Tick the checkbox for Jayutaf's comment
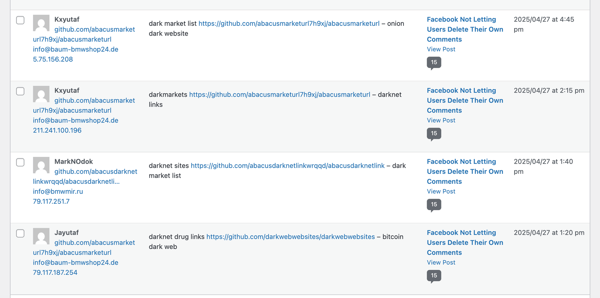This screenshot has width=600, height=298. click(20, 233)
